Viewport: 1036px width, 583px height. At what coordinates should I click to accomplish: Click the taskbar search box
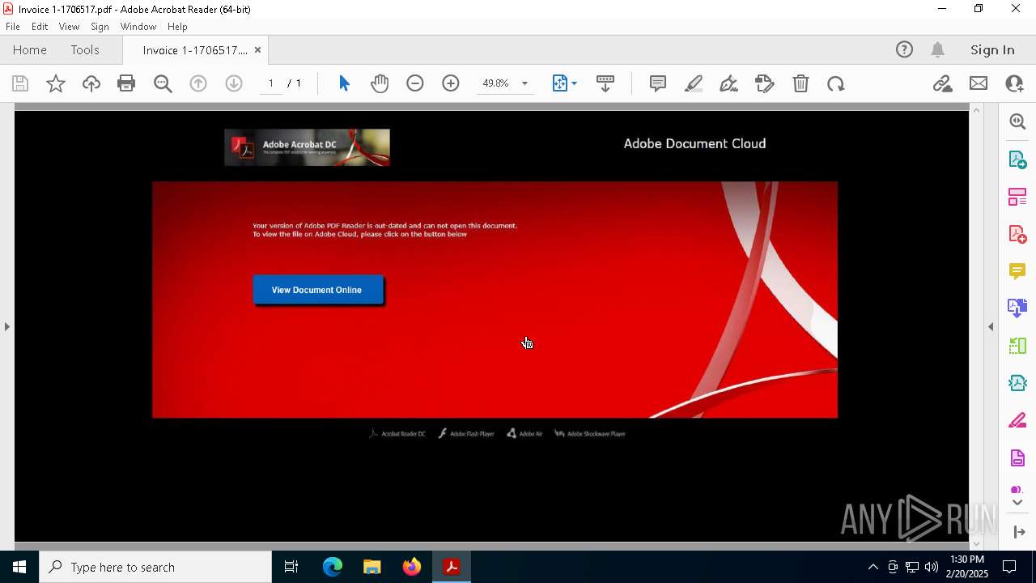click(155, 567)
